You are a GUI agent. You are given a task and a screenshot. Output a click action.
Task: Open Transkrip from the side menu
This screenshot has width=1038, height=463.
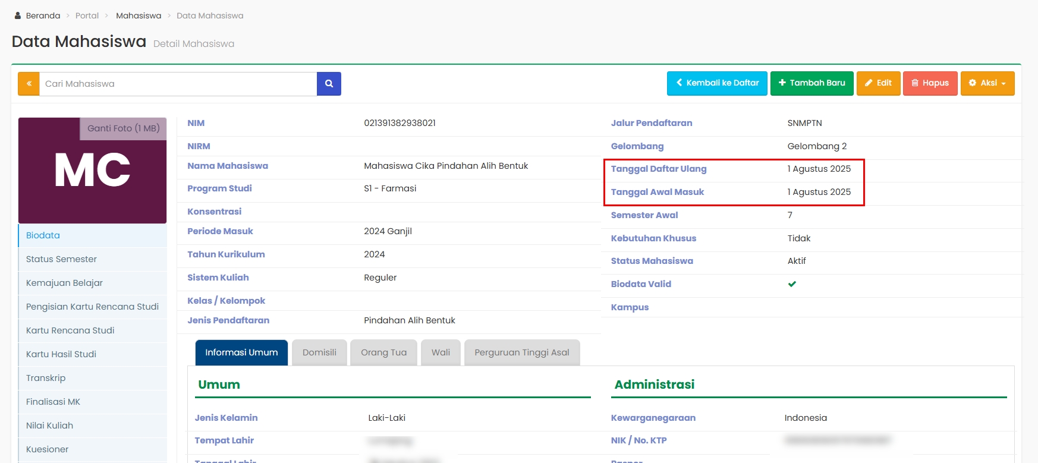pos(46,378)
